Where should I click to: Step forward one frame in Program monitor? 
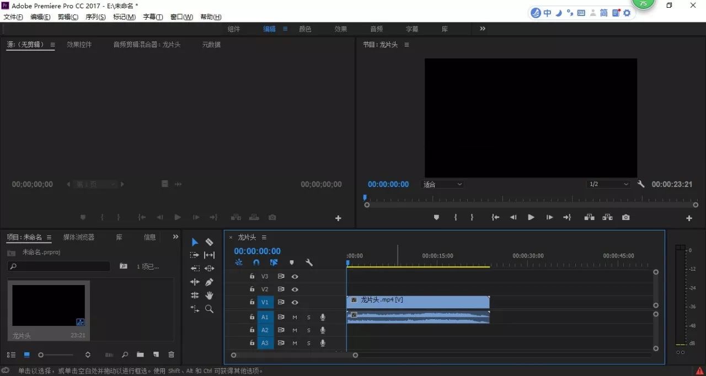pos(549,218)
